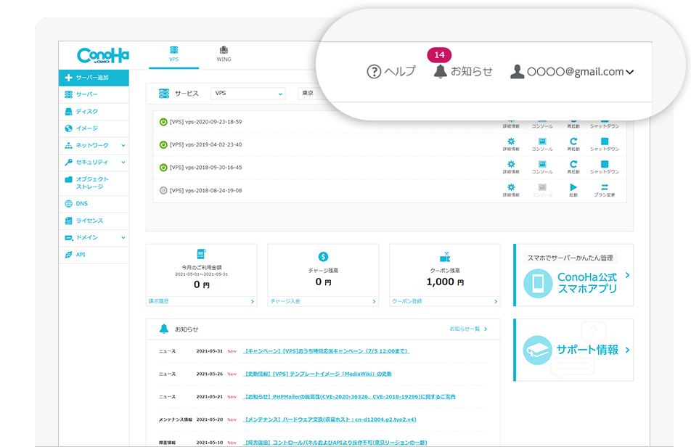Screen dimensions: 691x447
Task: Click the チャージ入金 link
Action: point(285,300)
